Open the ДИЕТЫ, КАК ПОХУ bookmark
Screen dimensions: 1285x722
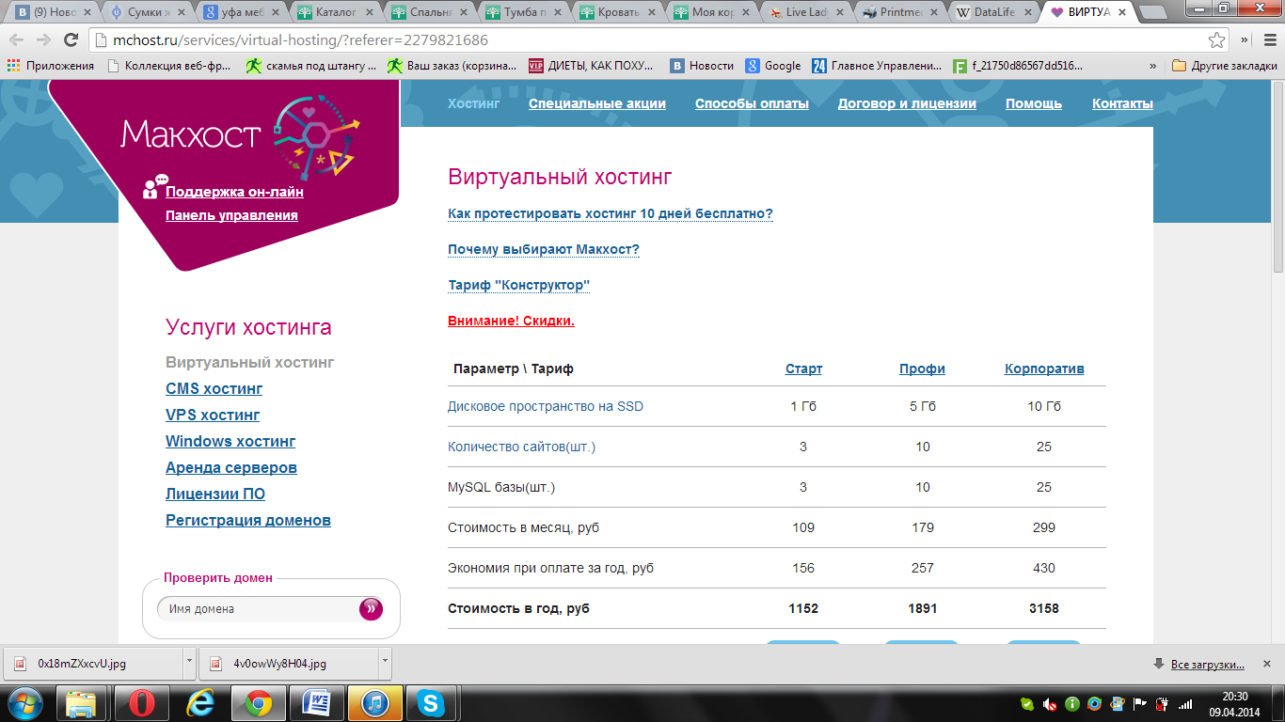click(592, 66)
